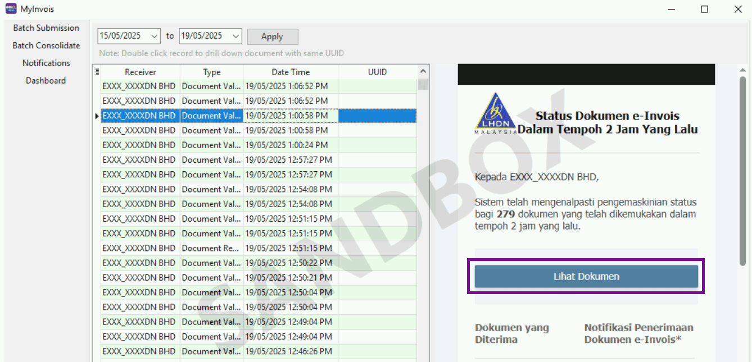
Task: Open Dashboard menu item
Action: [46, 80]
